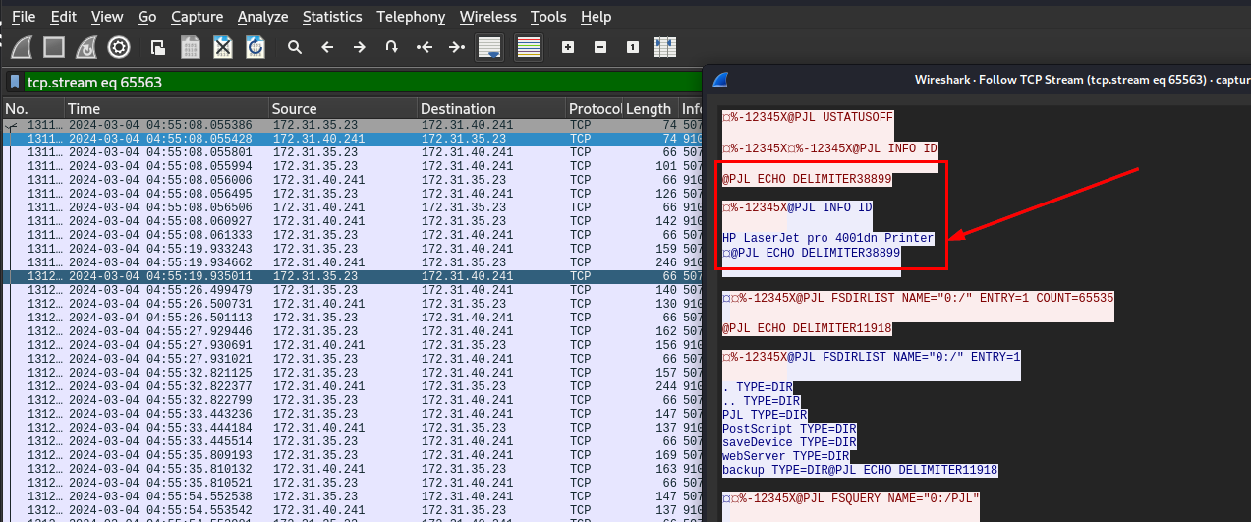The width and height of the screenshot is (1251, 522).
Task: Reload this capture file
Action: pos(256,46)
